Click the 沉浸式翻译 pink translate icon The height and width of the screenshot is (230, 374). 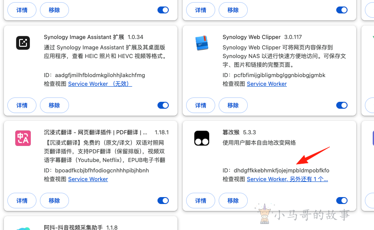[x=23, y=138]
